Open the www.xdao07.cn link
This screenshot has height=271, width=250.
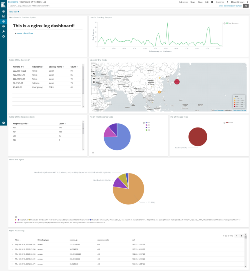pyautogui.click(x=25, y=33)
